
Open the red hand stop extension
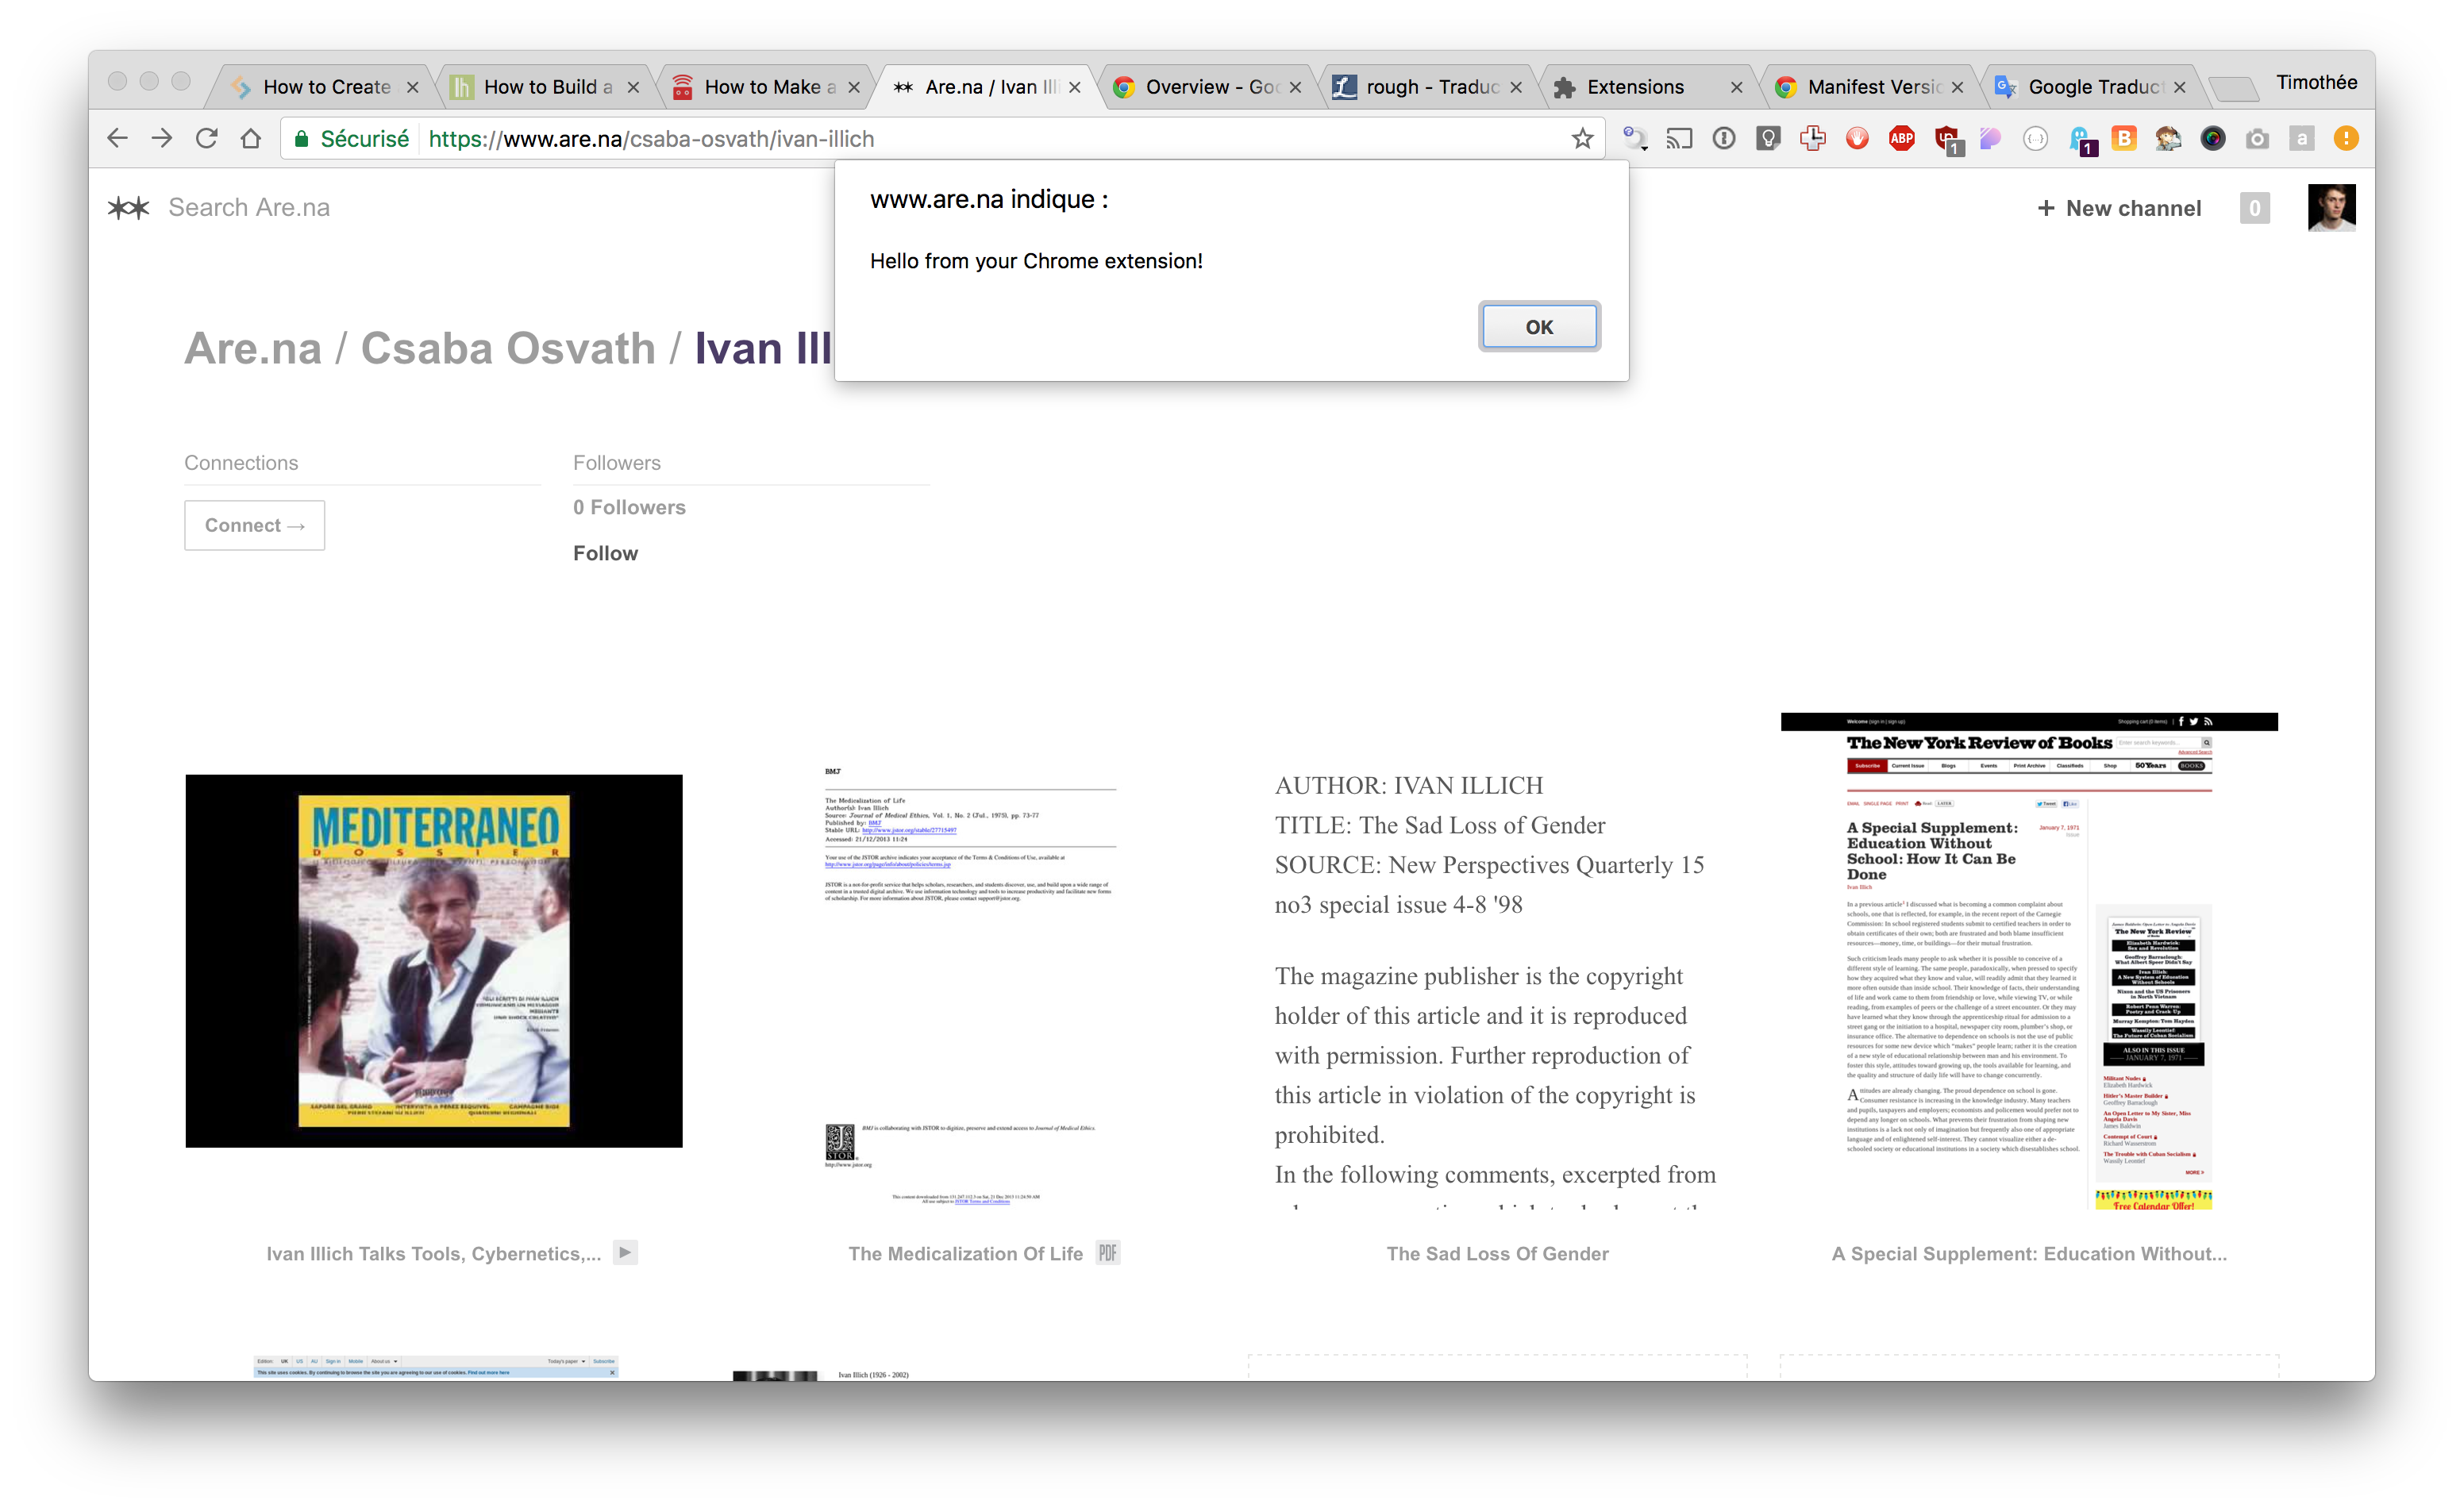tap(1857, 139)
